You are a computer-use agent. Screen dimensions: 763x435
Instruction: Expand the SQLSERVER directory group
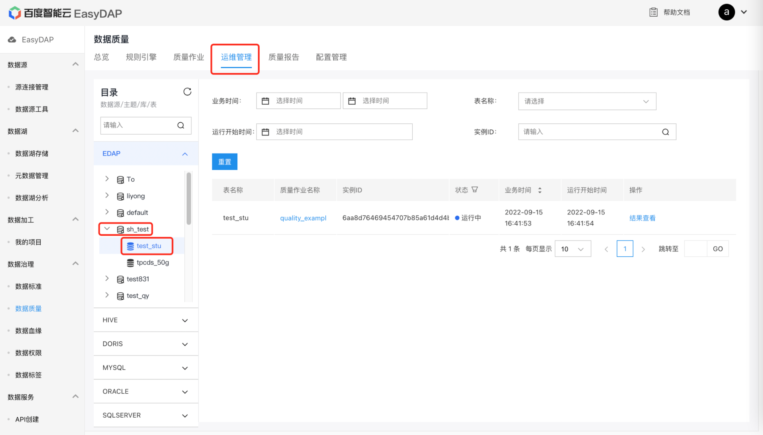(x=185, y=415)
